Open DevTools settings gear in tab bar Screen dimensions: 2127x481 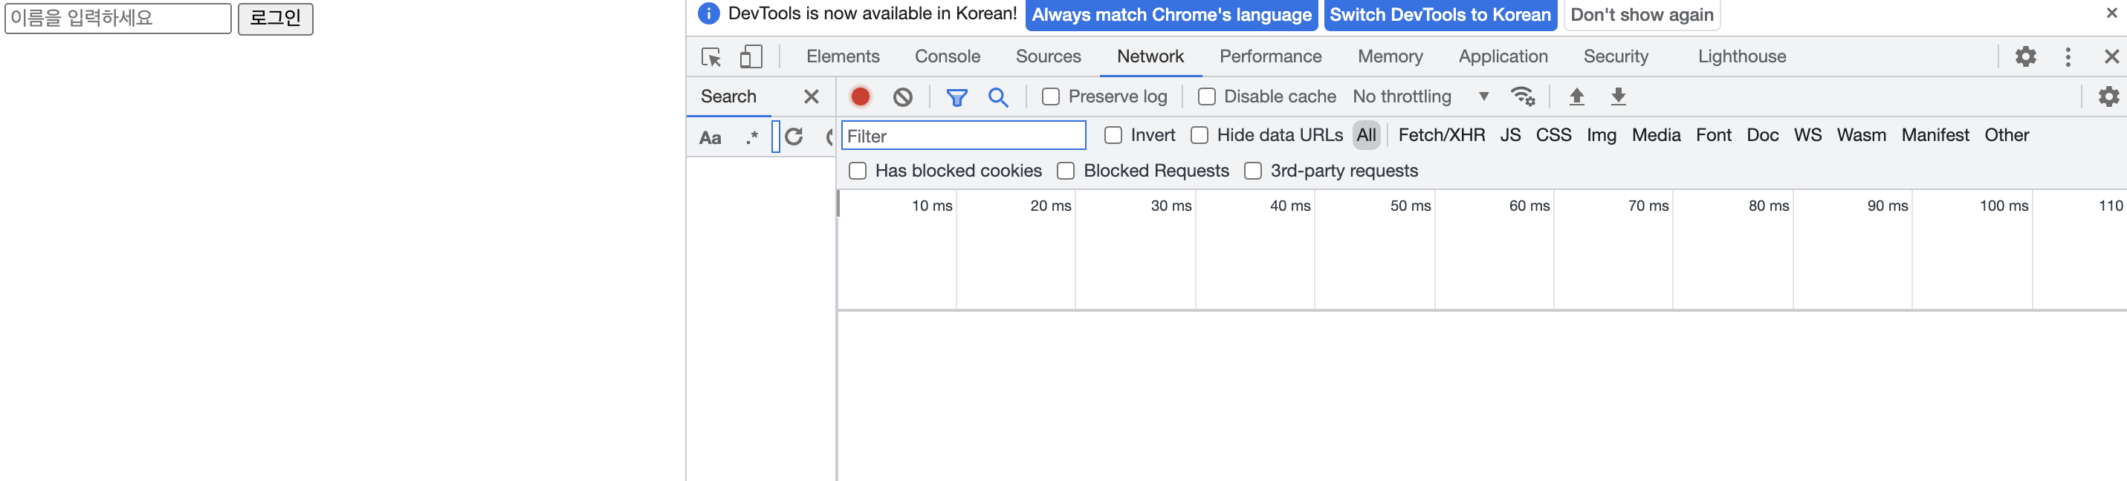(2025, 57)
